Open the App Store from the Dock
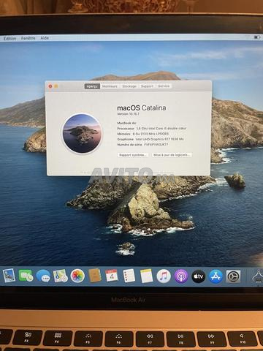 [x=216, y=276]
